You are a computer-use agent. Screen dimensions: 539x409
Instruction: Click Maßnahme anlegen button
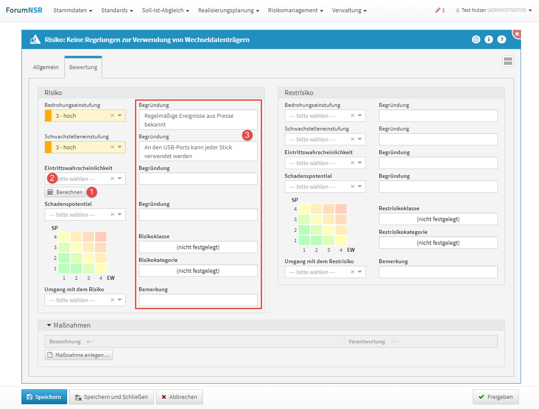click(79, 355)
